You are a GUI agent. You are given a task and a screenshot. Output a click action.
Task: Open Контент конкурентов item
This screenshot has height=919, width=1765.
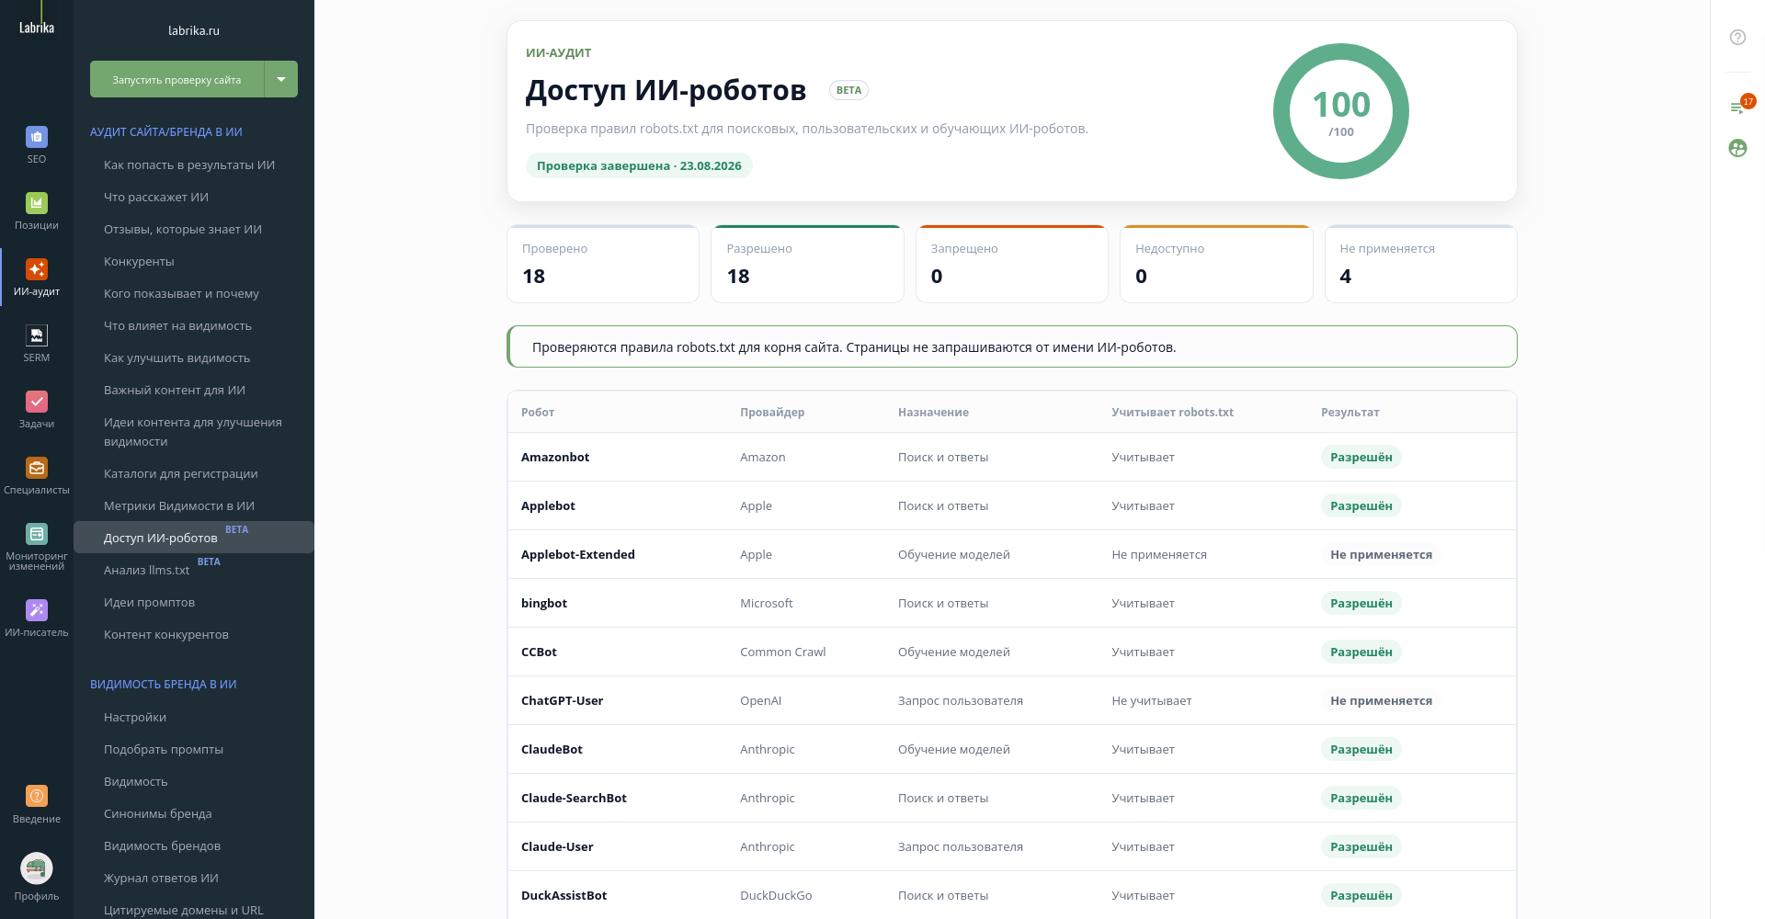click(166, 635)
